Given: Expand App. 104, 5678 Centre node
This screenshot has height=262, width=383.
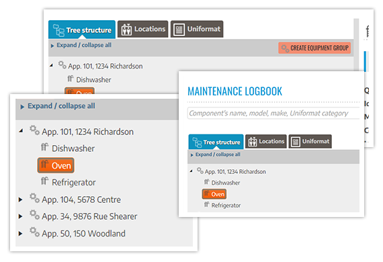Looking at the screenshot, I should pyautogui.click(x=21, y=200).
